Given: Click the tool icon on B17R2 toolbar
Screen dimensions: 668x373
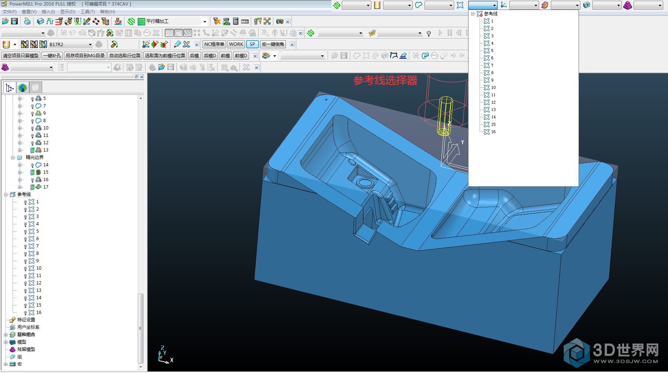Looking at the screenshot, I should tap(6, 44).
